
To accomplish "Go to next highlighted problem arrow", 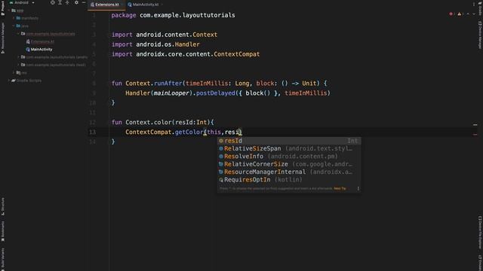I will (x=474, y=14).
